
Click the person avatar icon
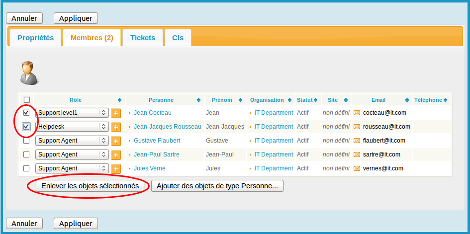(x=29, y=73)
